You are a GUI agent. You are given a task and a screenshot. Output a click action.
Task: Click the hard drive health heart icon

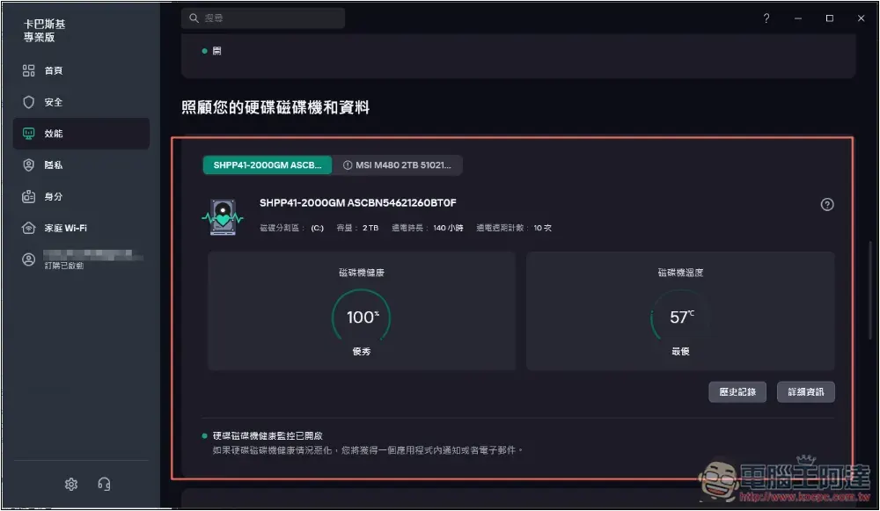tap(222, 216)
